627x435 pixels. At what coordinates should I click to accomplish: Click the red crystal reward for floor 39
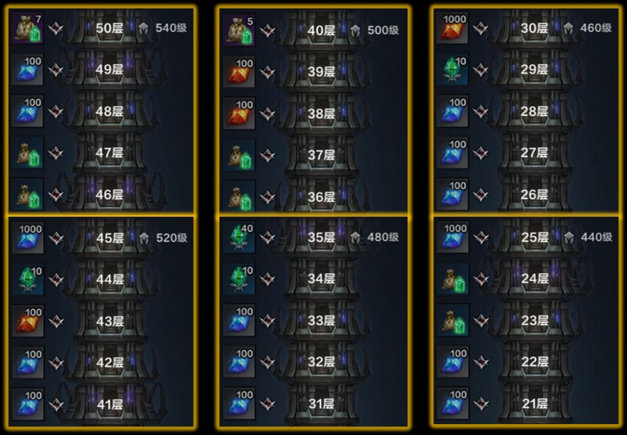point(239,72)
